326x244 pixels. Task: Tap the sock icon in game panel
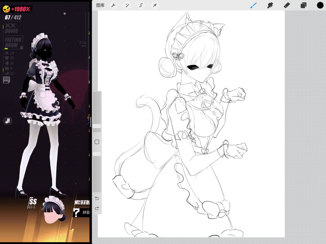(8, 121)
